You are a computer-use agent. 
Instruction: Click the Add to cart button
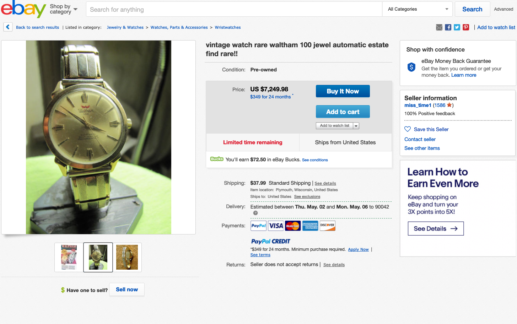pos(343,112)
